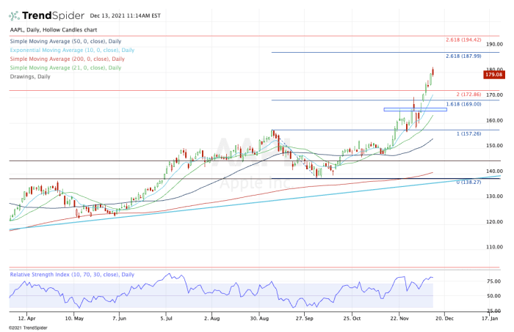
Task: Click the RSI 50.00 axis label
Action: (493, 296)
